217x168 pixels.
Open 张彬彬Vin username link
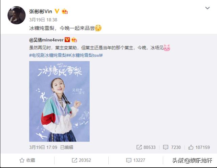click(41, 12)
